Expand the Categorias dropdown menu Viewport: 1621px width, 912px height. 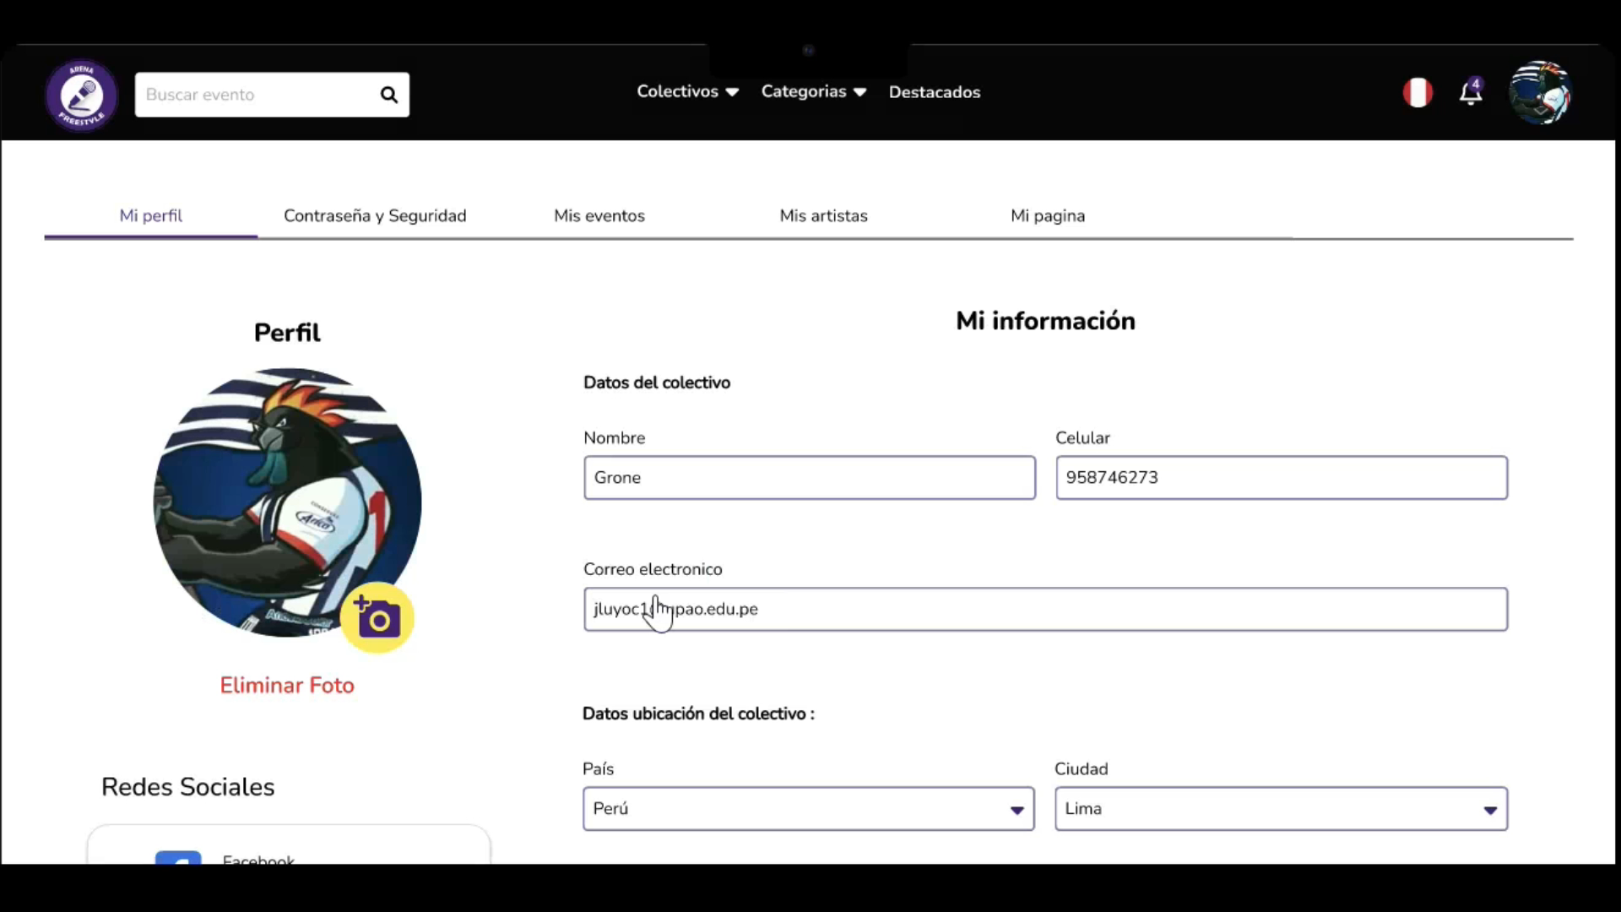pyautogui.click(x=813, y=91)
